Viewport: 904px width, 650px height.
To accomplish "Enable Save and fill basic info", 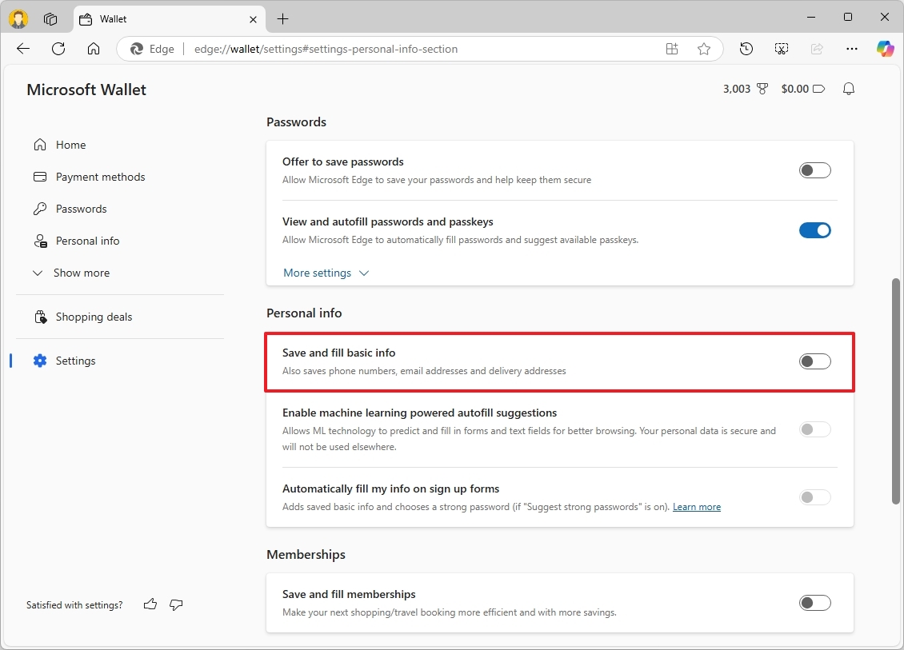I will point(814,361).
